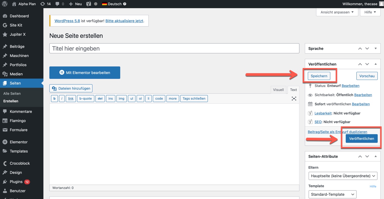Image resolution: width=384 pixels, height=199 pixels.
Task: Collapse the Veröffentlichen panel
Action: click(376, 64)
